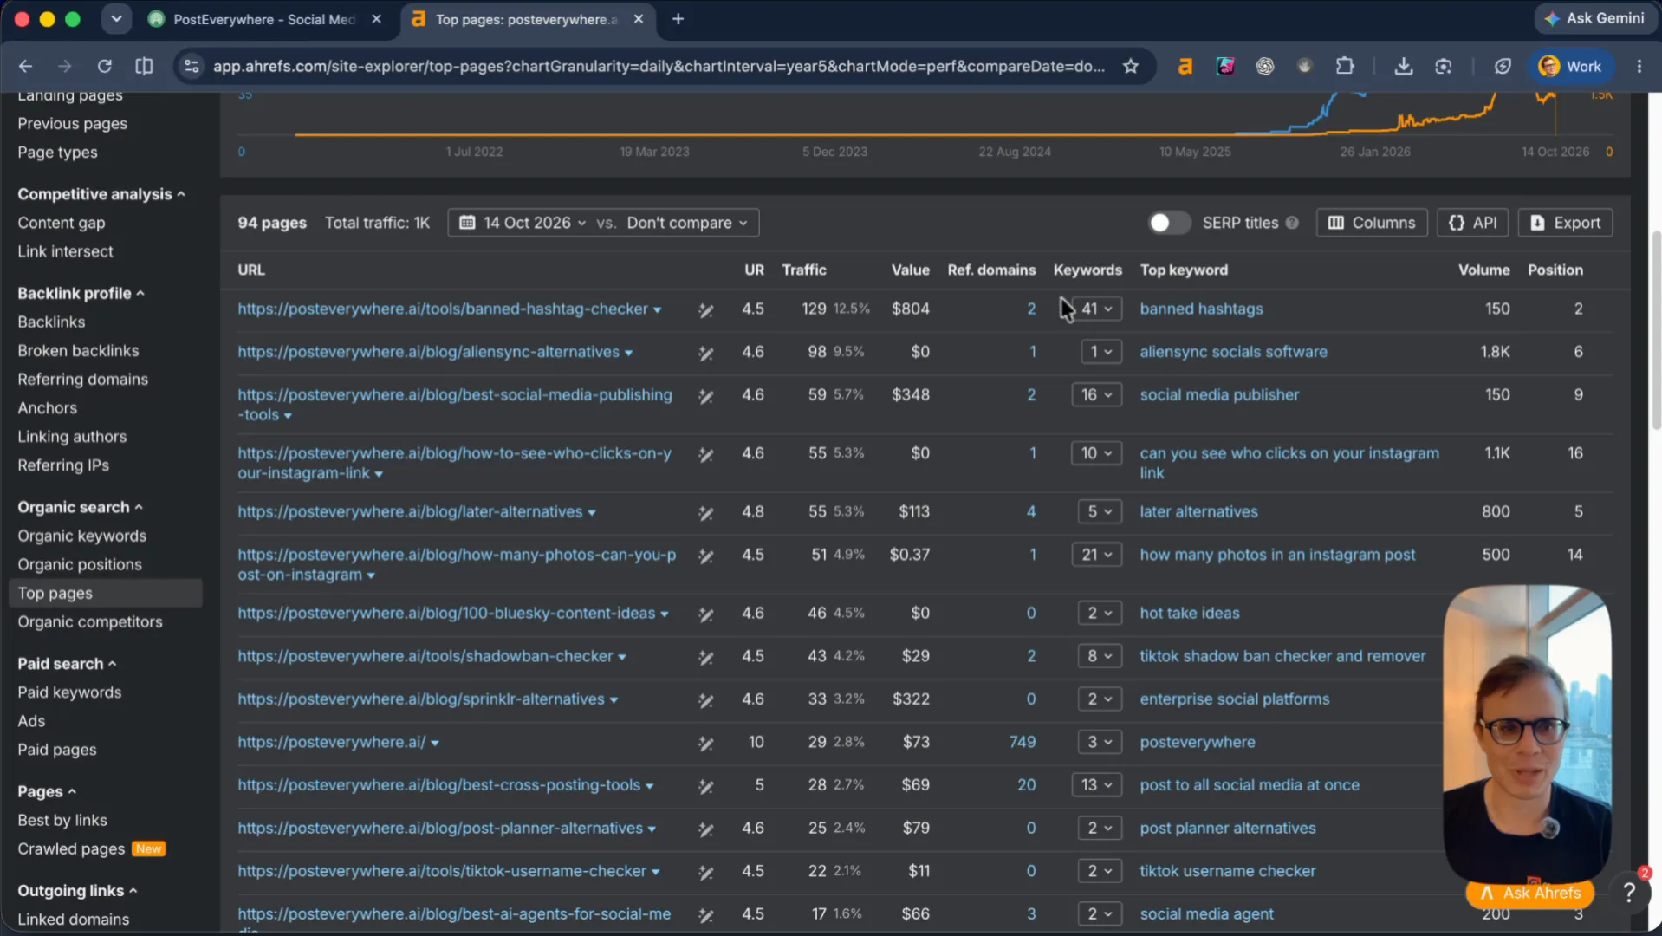Open the Ahrefs extension icon in the toolbar
1662x936 pixels.
tap(1185, 66)
